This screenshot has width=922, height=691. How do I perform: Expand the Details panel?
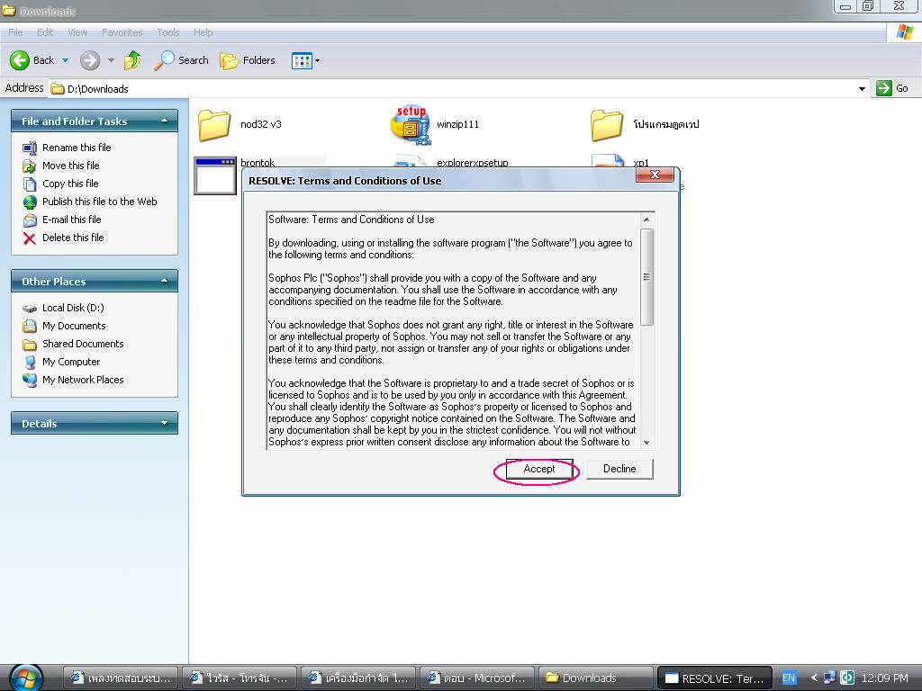point(165,423)
